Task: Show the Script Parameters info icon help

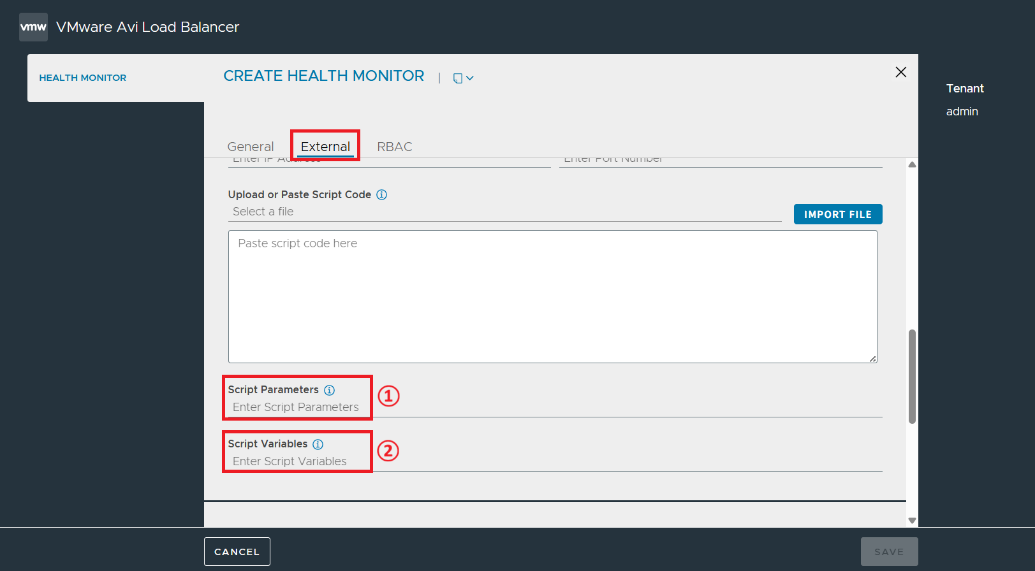Action: tap(329, 390)
